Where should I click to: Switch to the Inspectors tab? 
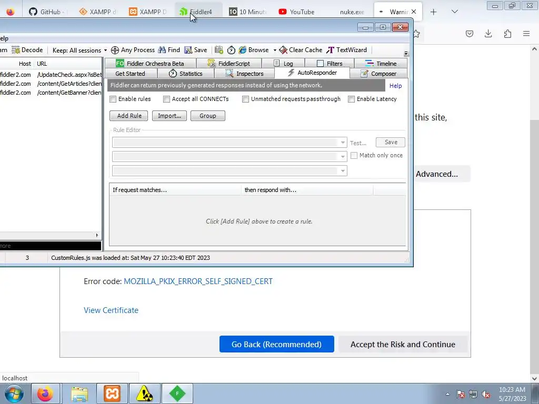(244, 74)
